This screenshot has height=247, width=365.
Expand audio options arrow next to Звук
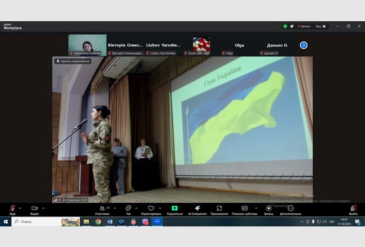20,208
